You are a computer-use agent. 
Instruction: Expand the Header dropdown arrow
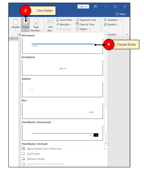coord(16,30)
